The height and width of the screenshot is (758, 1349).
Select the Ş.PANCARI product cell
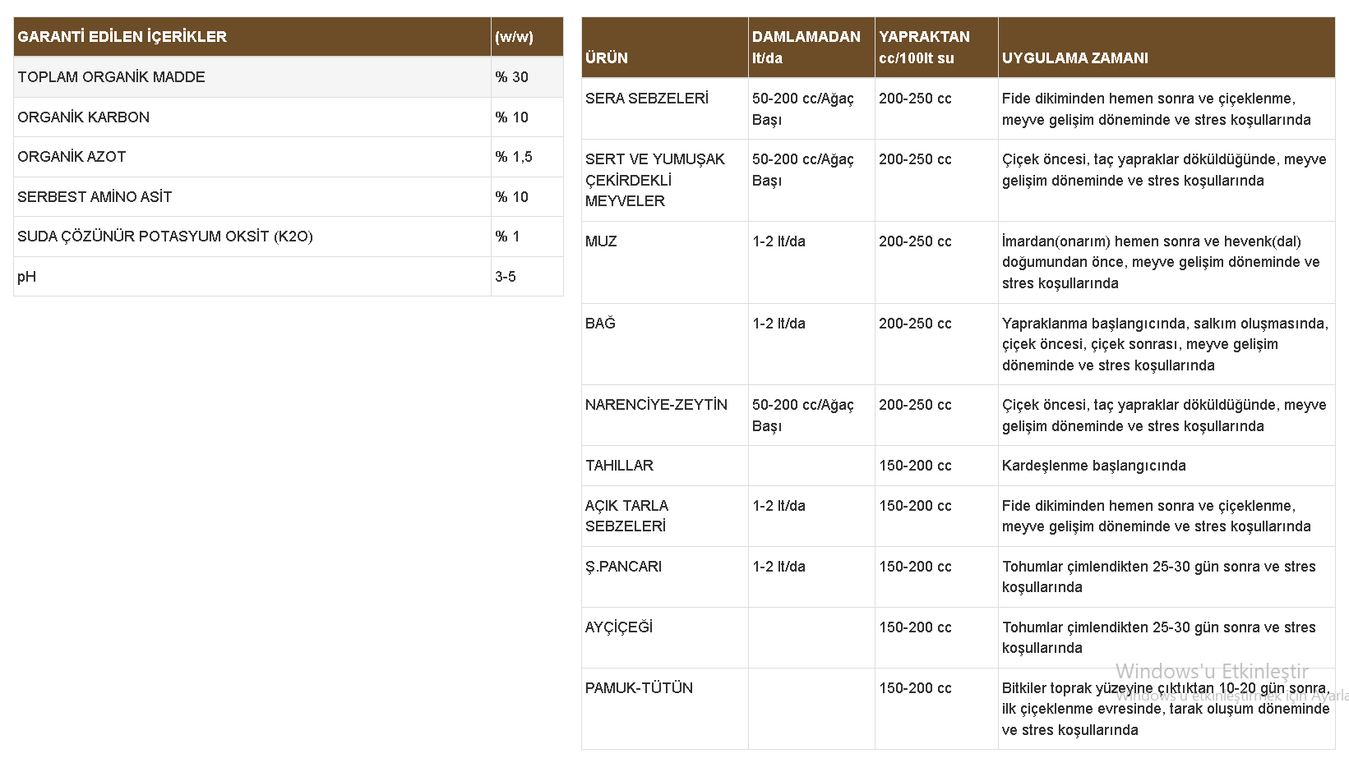(x=623, y=567)
